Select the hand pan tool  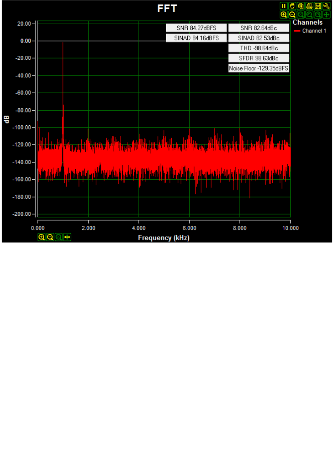click(x=292, y=6)
